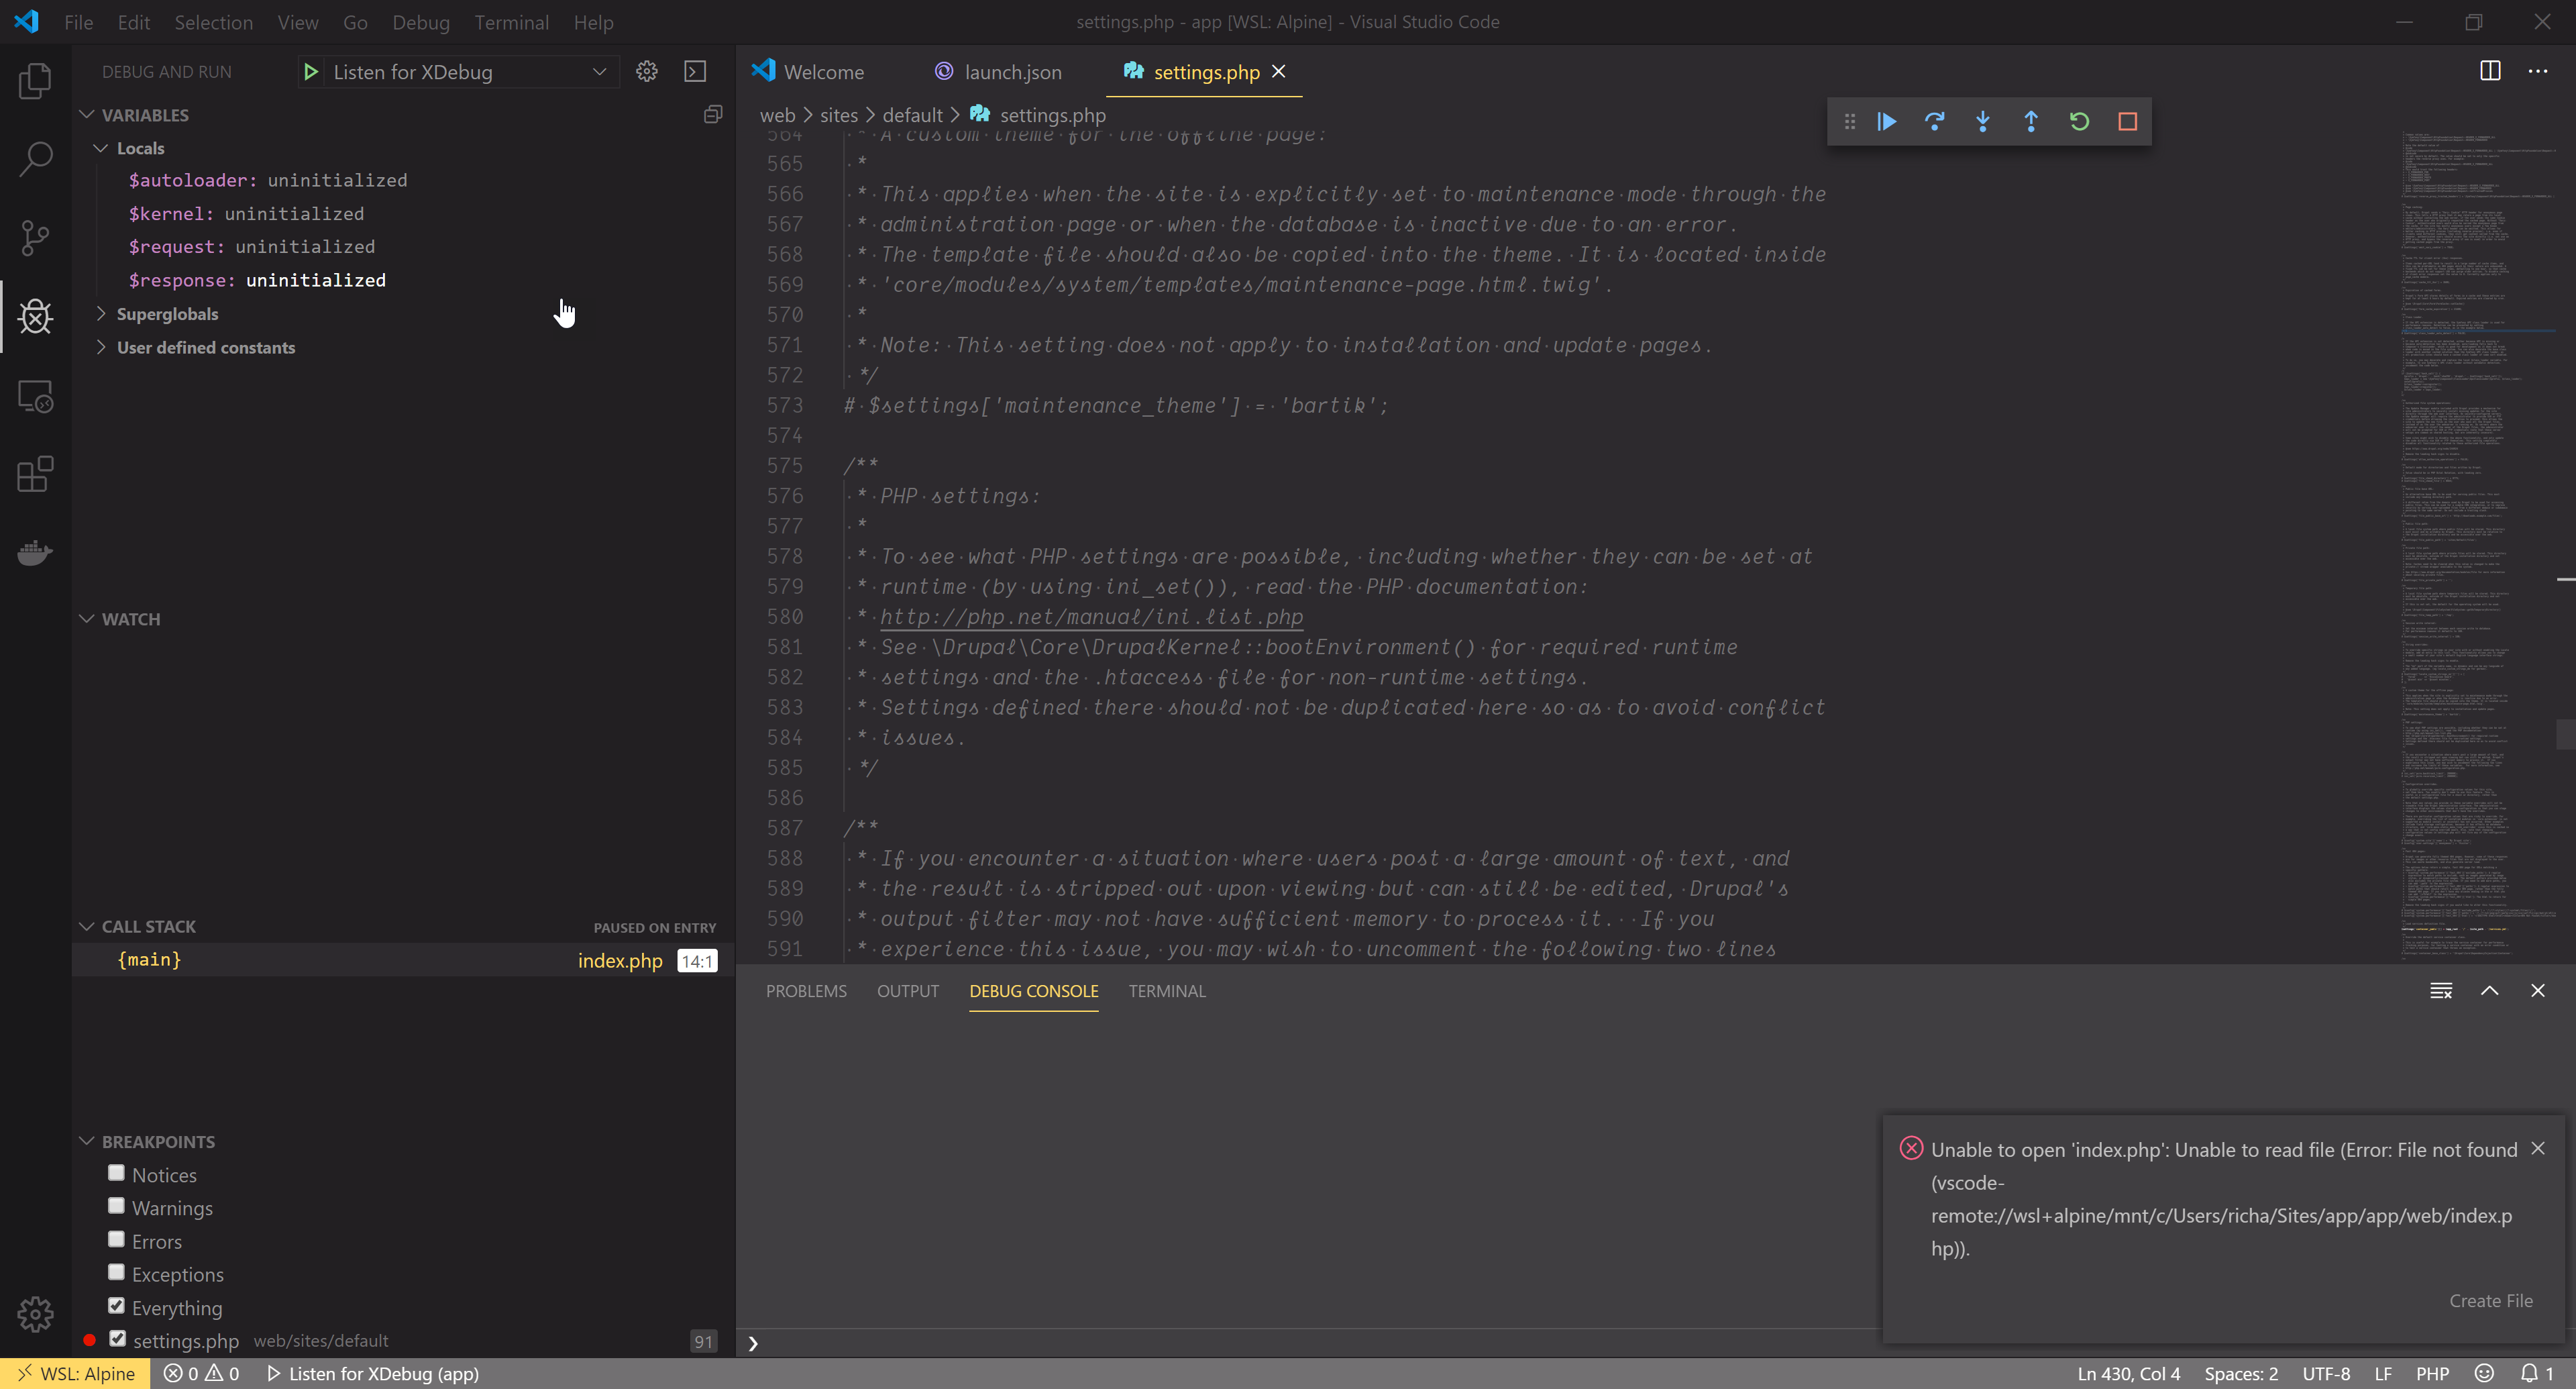
Task: Clear the debug console output
Action: pyautogui.click(x=2441, y=991)
